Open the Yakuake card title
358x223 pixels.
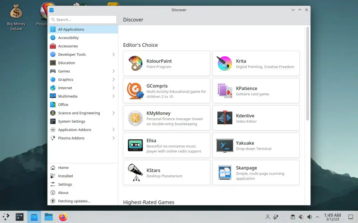point(245,143)
